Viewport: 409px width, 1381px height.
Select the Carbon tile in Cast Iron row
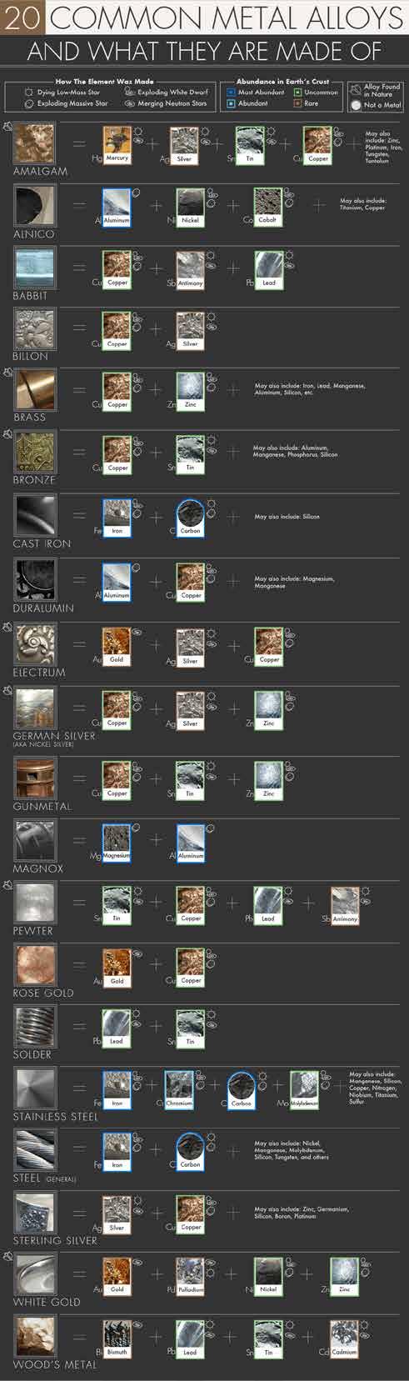click(190, 518)
